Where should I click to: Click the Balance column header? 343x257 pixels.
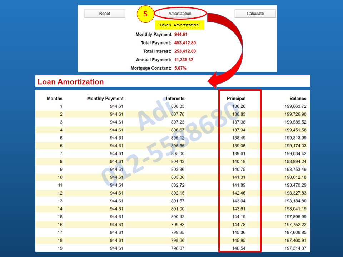coord(299,98)
